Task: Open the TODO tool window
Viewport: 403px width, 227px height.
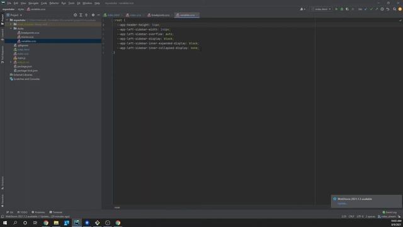Action: [x=22, y=212]
